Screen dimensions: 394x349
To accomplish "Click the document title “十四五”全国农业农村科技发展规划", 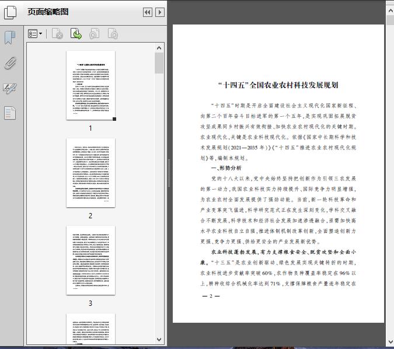I will coord(278,85).
